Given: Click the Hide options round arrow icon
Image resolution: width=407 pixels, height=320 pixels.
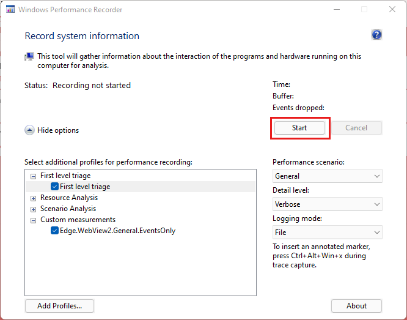Looking at the screenshot, I should coord(29,130).
